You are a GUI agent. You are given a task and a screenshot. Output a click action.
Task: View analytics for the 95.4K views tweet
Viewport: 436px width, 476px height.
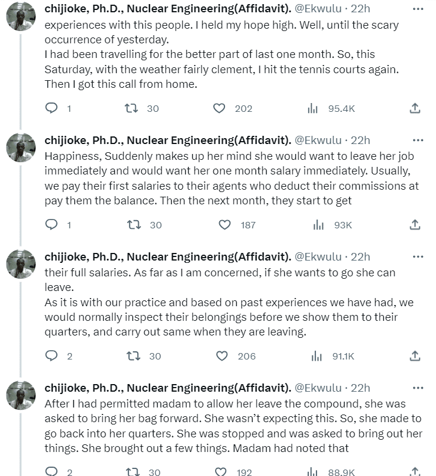tap(313, 108)
